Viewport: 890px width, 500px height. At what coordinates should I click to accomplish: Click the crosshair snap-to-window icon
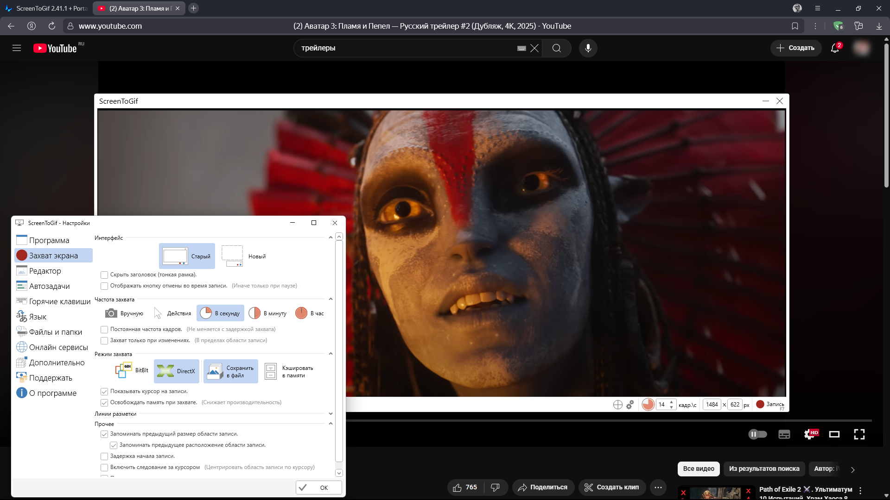click(617, 405)
